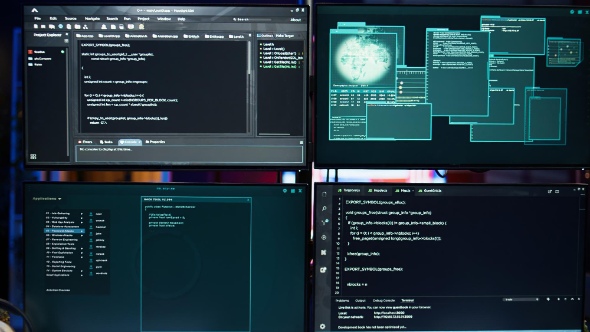Viewport: 590px width, 332px height.
Task: Click the gear icon in the hack tool desktop
Action: 285,190
